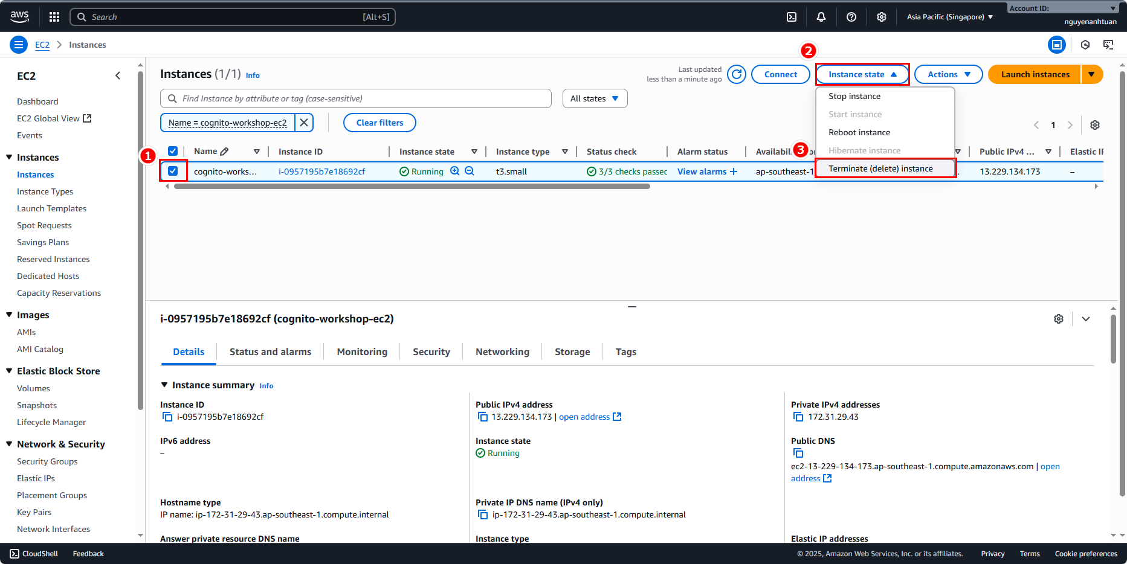Remove the Name filter with X

(x=304, y=123)
